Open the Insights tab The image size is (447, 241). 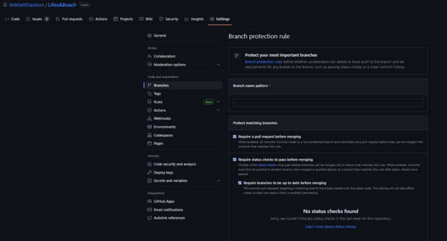[194, 19]
